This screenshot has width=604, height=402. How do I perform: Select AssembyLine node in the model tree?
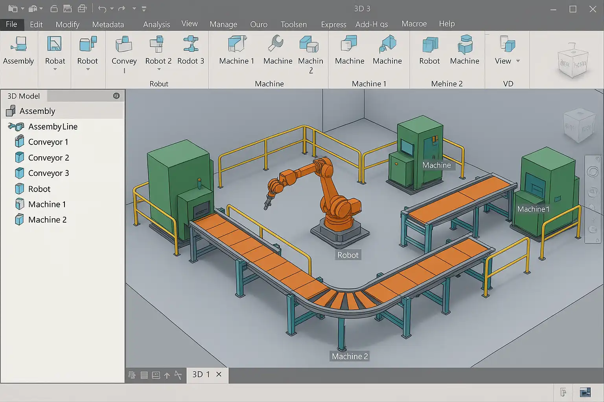[x=53, y=126]
